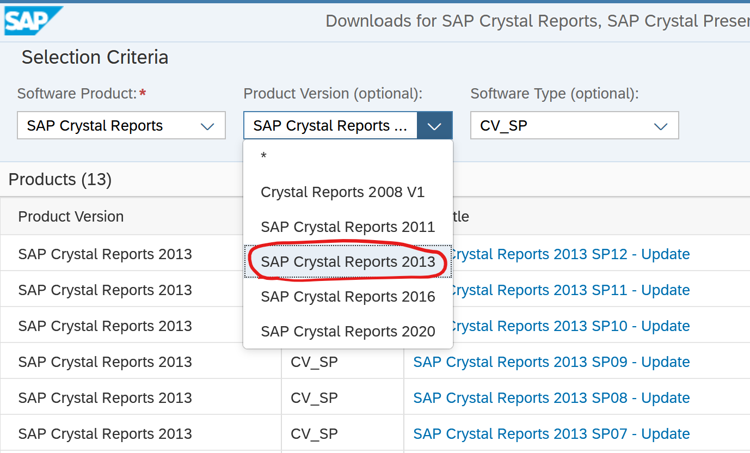Select SAP Crystal Reports 2016 option
750x453 pixels.
click(x=348, y=297)
